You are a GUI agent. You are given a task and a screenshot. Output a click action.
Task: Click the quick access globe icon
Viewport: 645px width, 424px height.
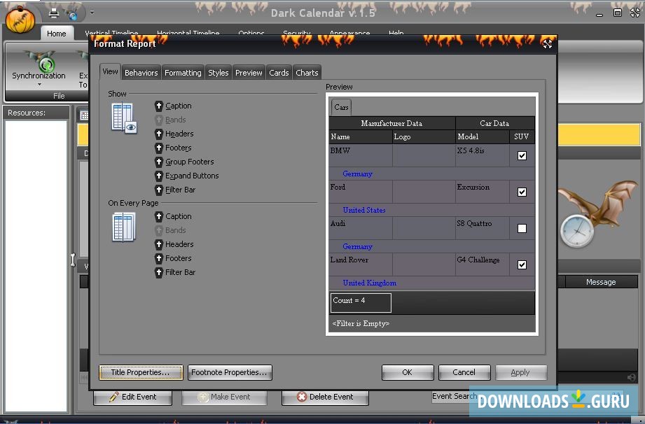(73, 15)
